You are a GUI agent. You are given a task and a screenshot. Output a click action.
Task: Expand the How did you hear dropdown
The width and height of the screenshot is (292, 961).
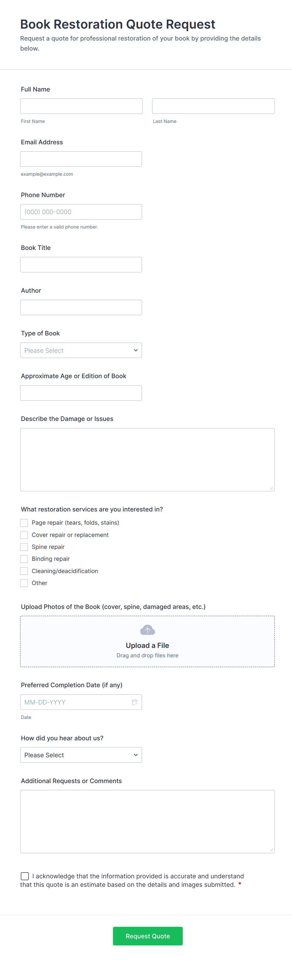[81, 755]
